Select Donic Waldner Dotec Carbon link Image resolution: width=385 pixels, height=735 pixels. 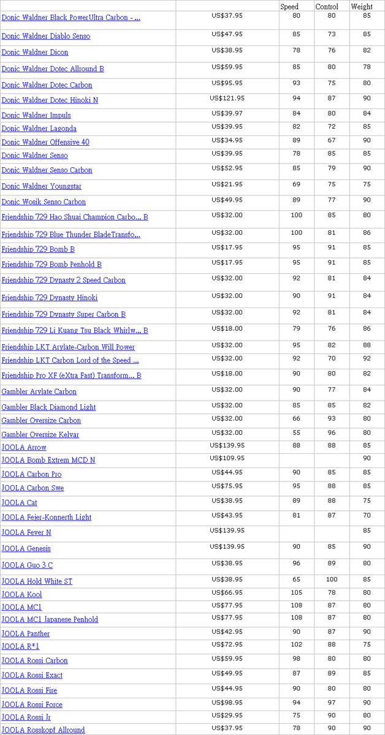pos(47,85)
